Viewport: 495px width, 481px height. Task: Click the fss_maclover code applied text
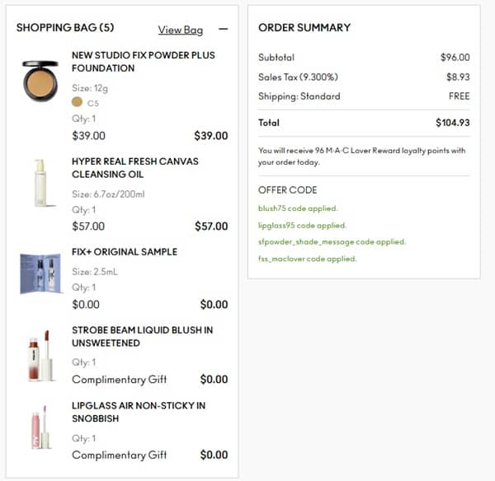pyautogui.click(x=307, y=259)
